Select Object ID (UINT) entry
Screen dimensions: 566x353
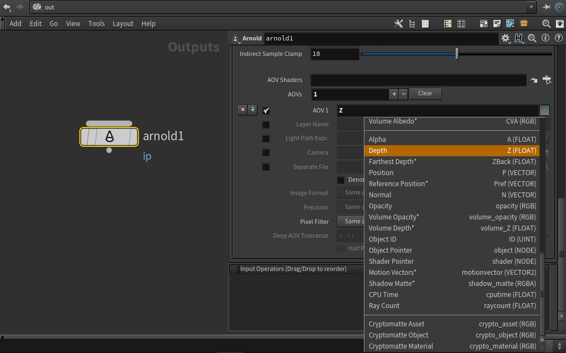point(452,239)
